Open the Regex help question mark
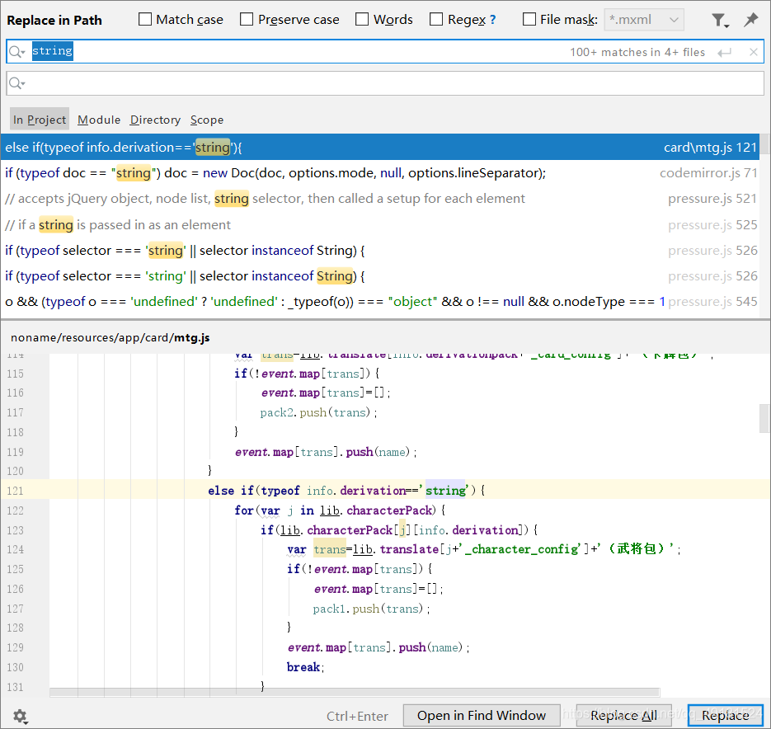771x729 pixels. [492, 20]
